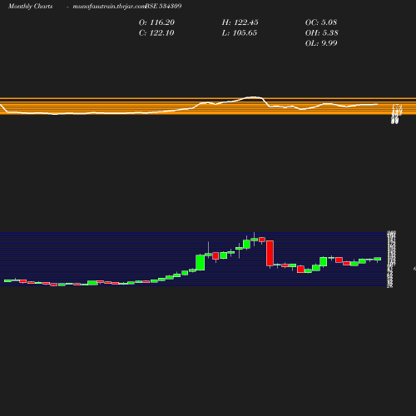
Task: Click the peak of the white indicator line
Action: tap(254, 97)
